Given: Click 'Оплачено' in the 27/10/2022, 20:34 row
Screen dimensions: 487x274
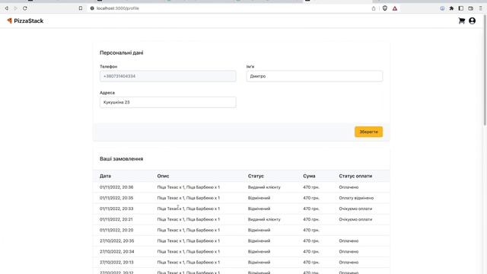Looking at the screenshot, I should click(x=349, y=251).
